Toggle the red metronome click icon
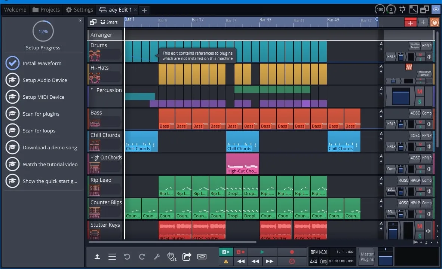The height and width of the screenshot is (269, 442). (x=292, y=262)
